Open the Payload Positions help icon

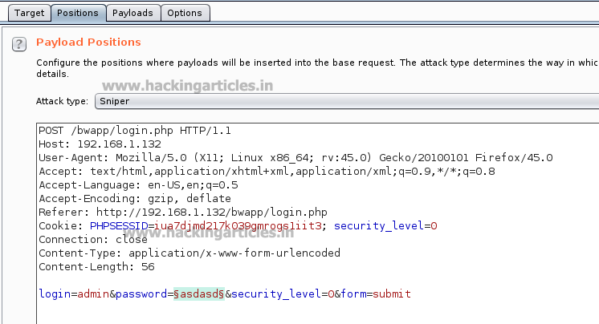click(x=19, y=44)
